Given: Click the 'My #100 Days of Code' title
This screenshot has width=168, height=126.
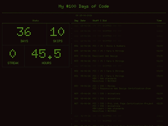Looking at the screenshot, I should tap(84, 6).
